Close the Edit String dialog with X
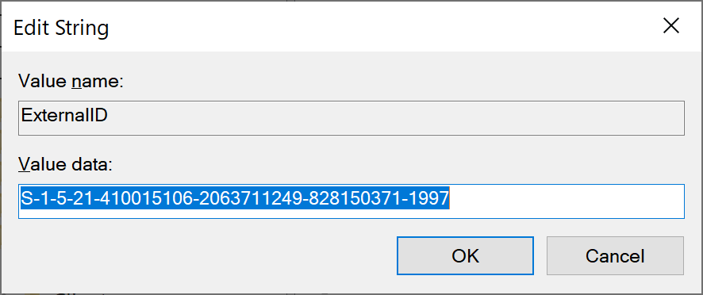 671,26
